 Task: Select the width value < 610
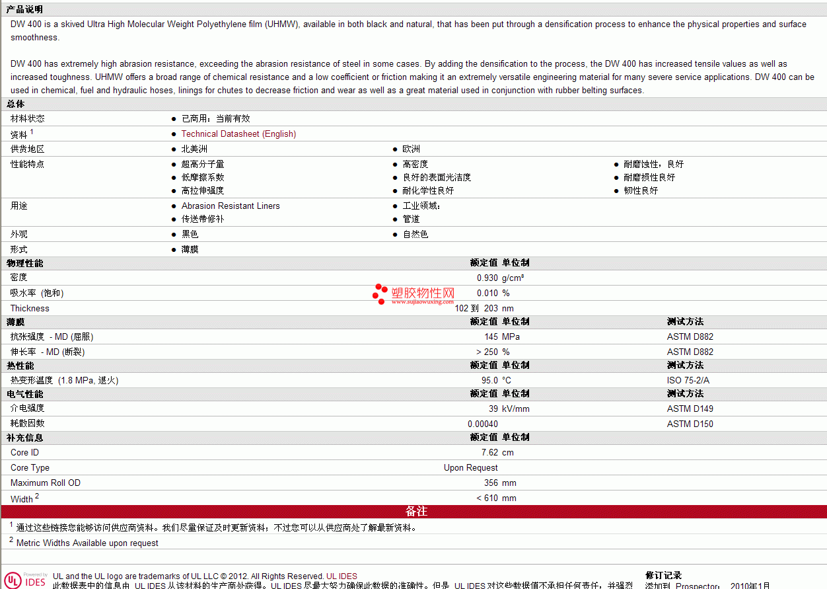point(487,498)
